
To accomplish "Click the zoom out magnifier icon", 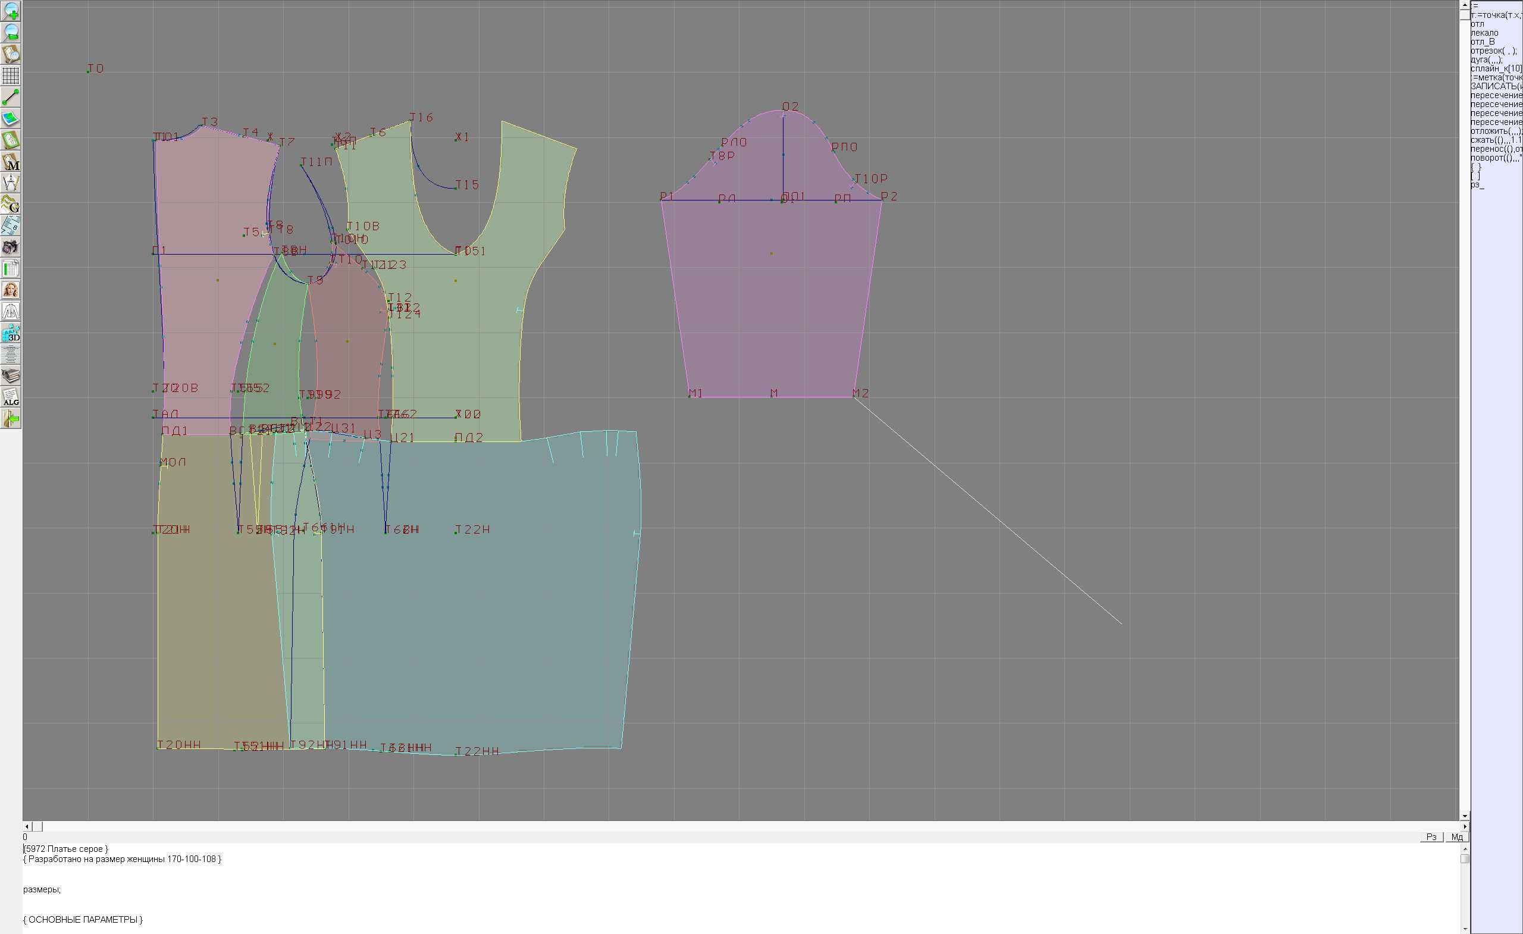I will pos(11,33).
